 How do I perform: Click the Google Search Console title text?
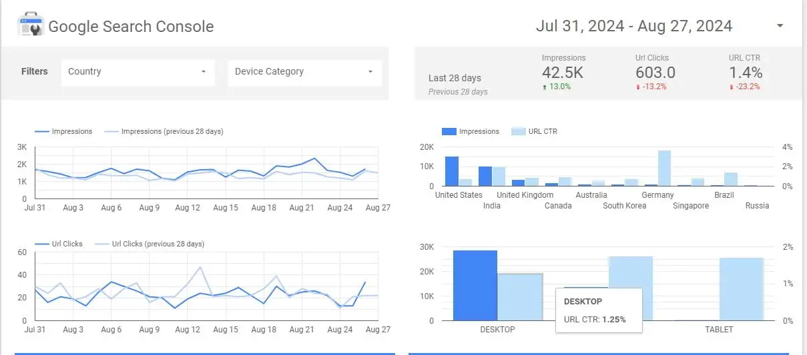pos(131,27)
